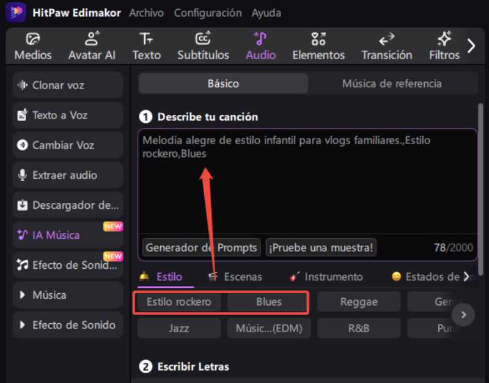The height and width of the screenshot is (383, 489).
Task: Switch to Música de referencia tab
Action: (x=392, y=84)
